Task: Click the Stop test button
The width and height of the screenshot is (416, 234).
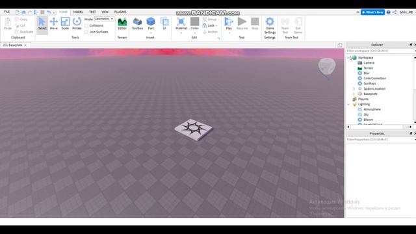Action: point(255,23)
